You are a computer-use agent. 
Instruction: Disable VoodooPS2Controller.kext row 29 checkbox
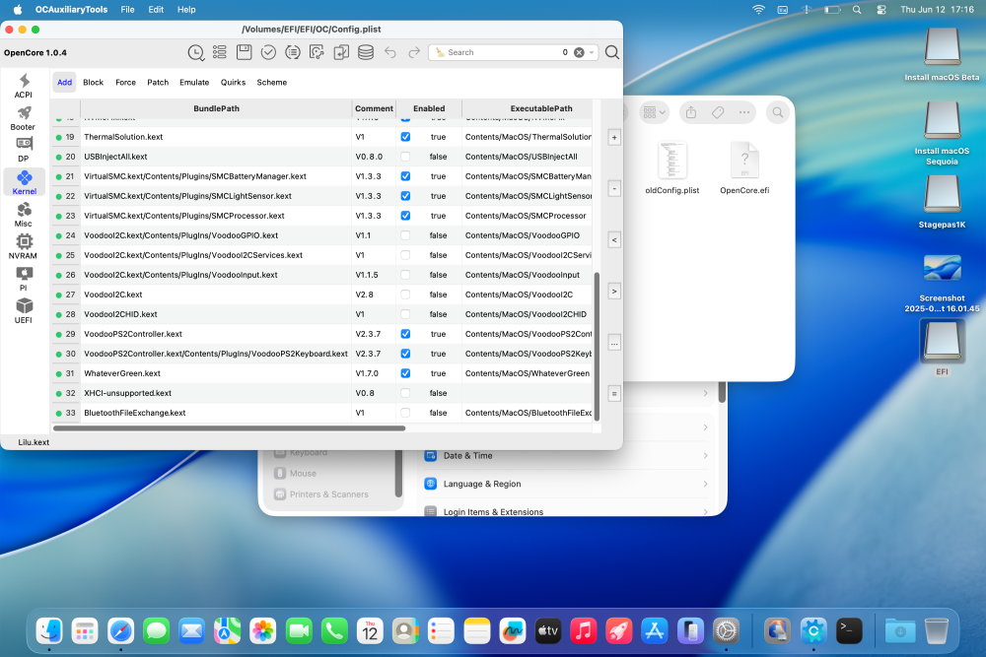405,334
